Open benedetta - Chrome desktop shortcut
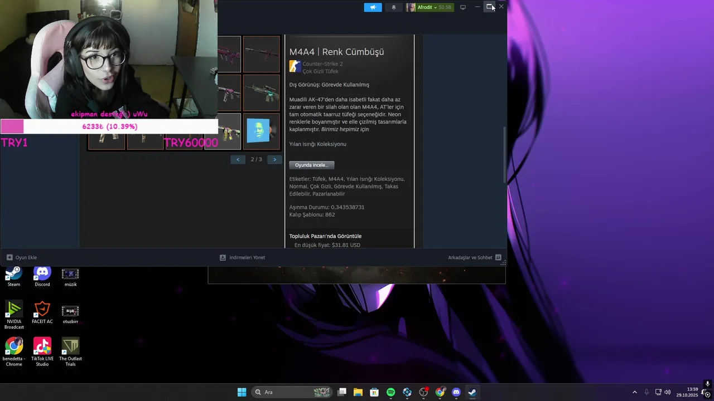 (14, 352)
